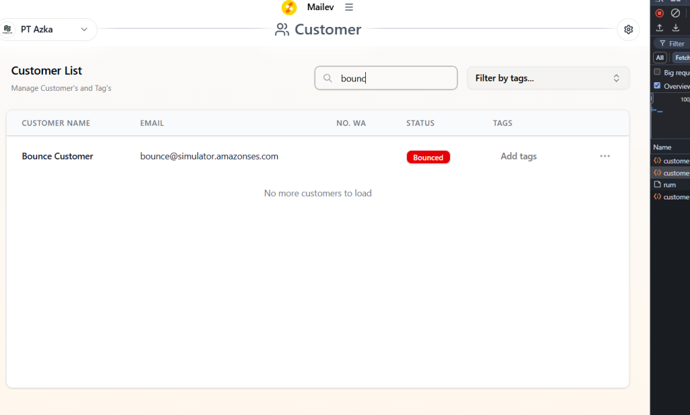The image size is (690, 415).
Task: Select the Fetch request type filter
Action: pyautogui.click(x=681, y=58)
